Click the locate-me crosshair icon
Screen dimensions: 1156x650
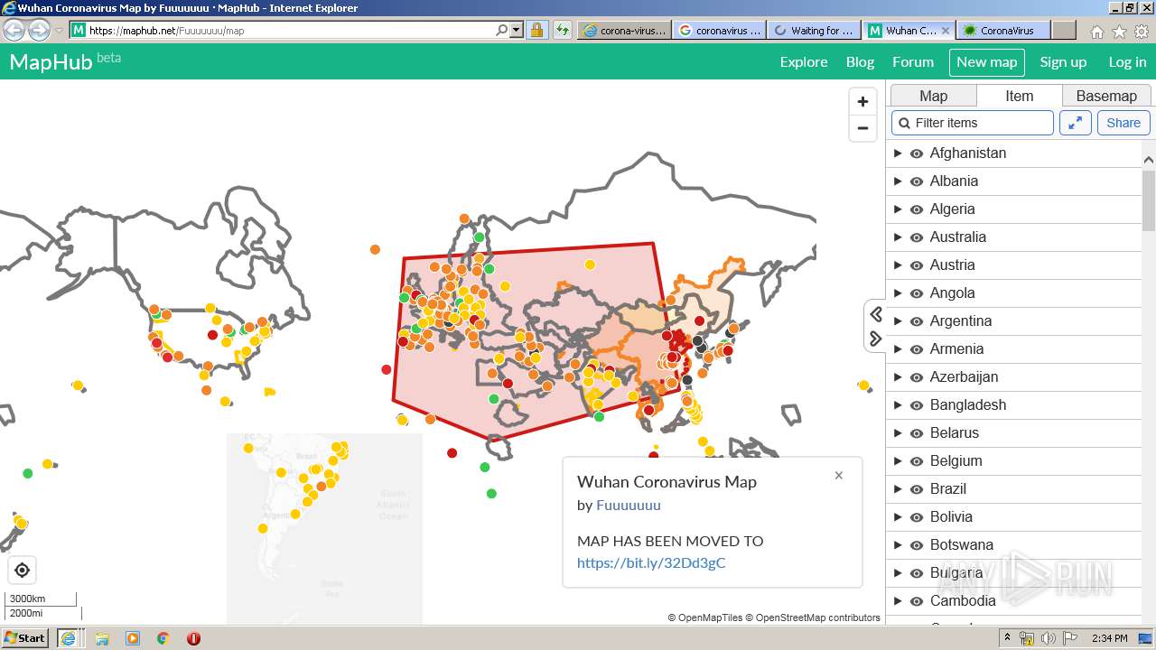[23, 570]
